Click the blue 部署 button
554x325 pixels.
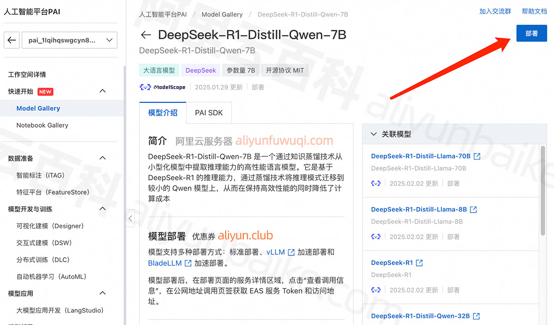(531, 34)
